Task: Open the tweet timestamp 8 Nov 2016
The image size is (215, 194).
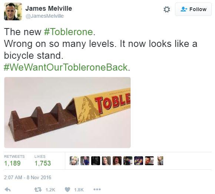Action: point(27,177)
